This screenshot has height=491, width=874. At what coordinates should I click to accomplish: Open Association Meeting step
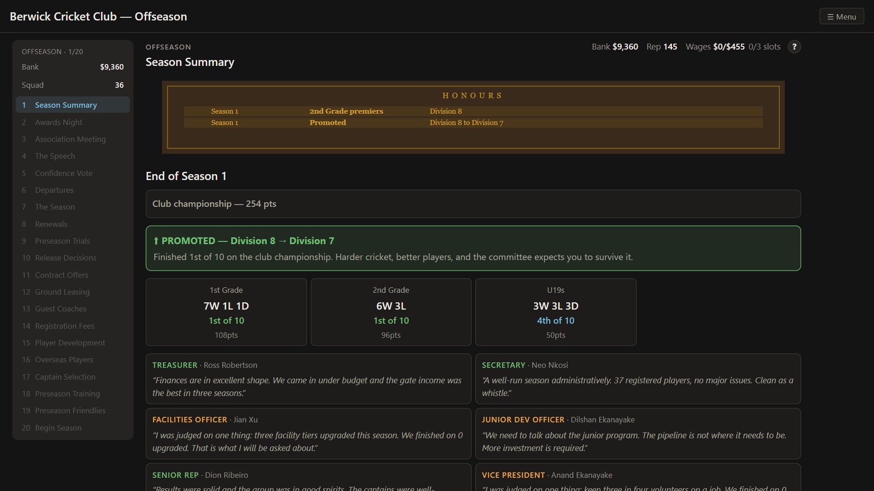pos(73,139)
